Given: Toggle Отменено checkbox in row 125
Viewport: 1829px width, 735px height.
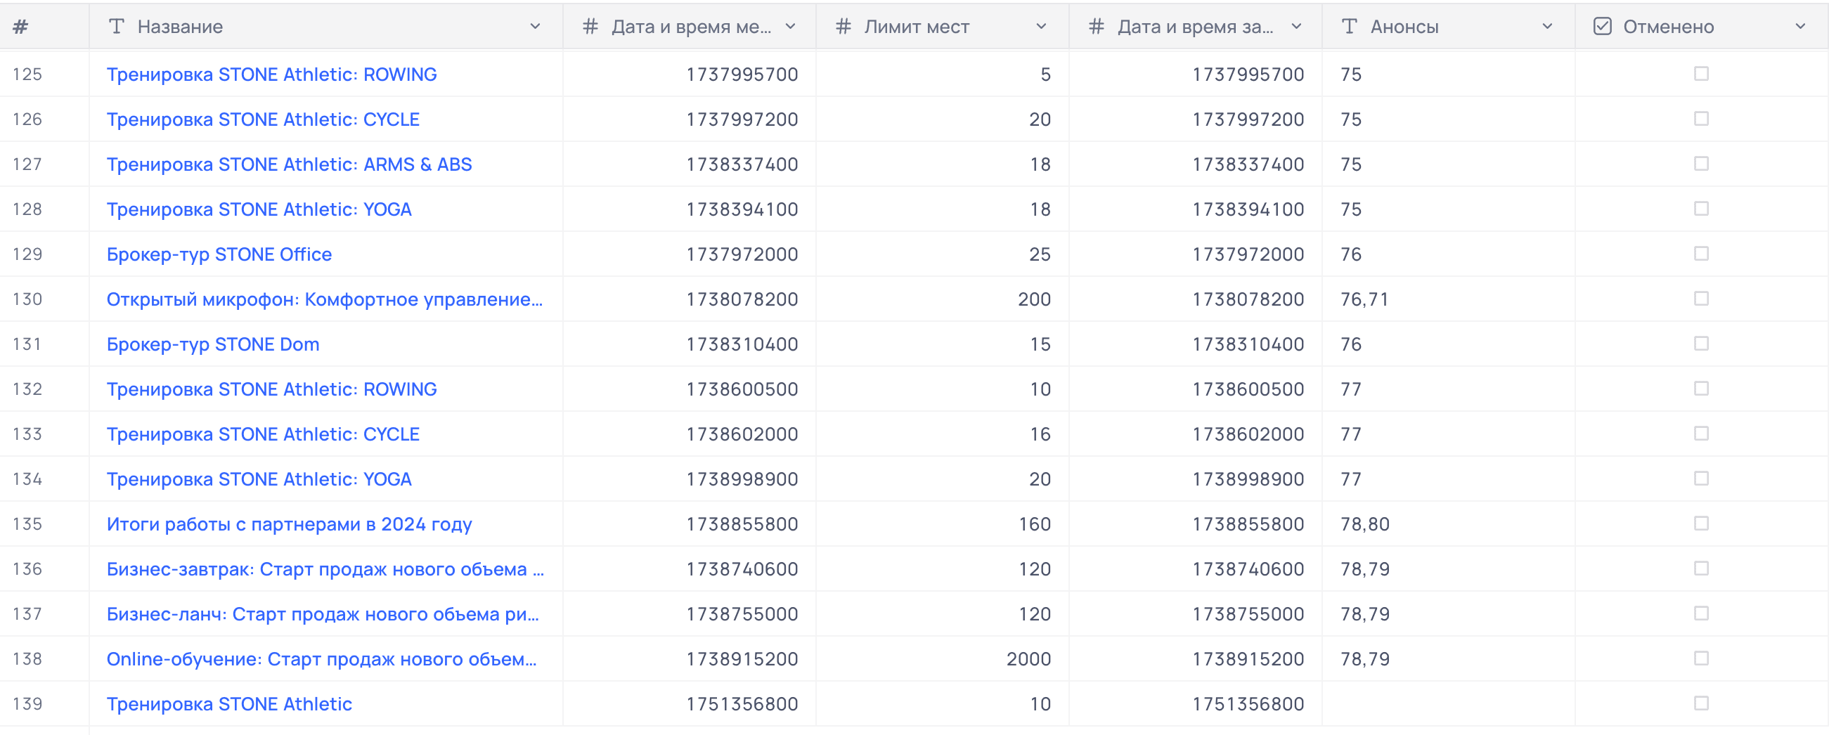Looking at the screenshot, I should tap(1701, 74).
